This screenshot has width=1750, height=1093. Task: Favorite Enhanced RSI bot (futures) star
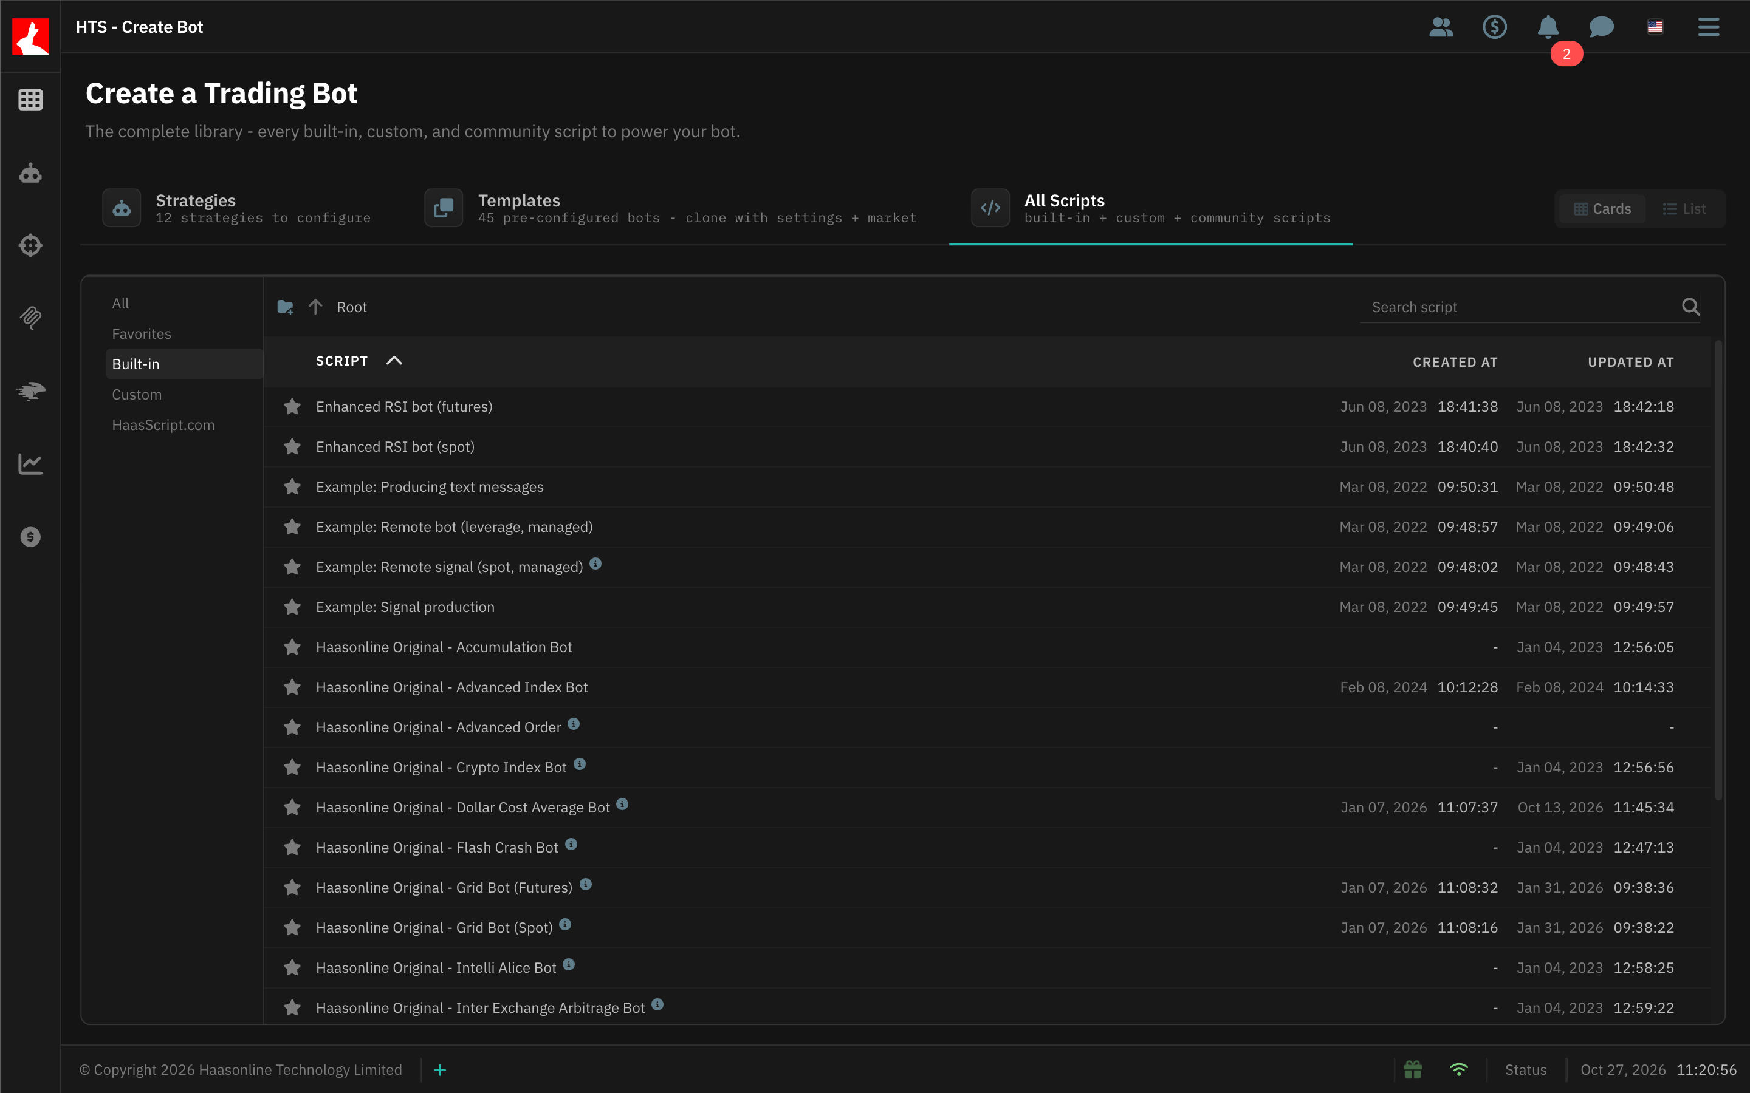point(292,407)
